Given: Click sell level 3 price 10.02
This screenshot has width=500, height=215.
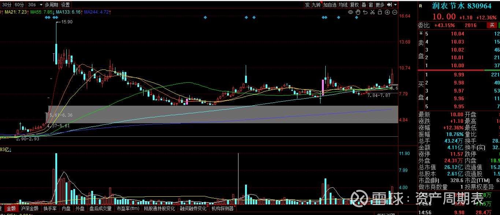Looking at the screenshot, I should (x=458, y=50).
